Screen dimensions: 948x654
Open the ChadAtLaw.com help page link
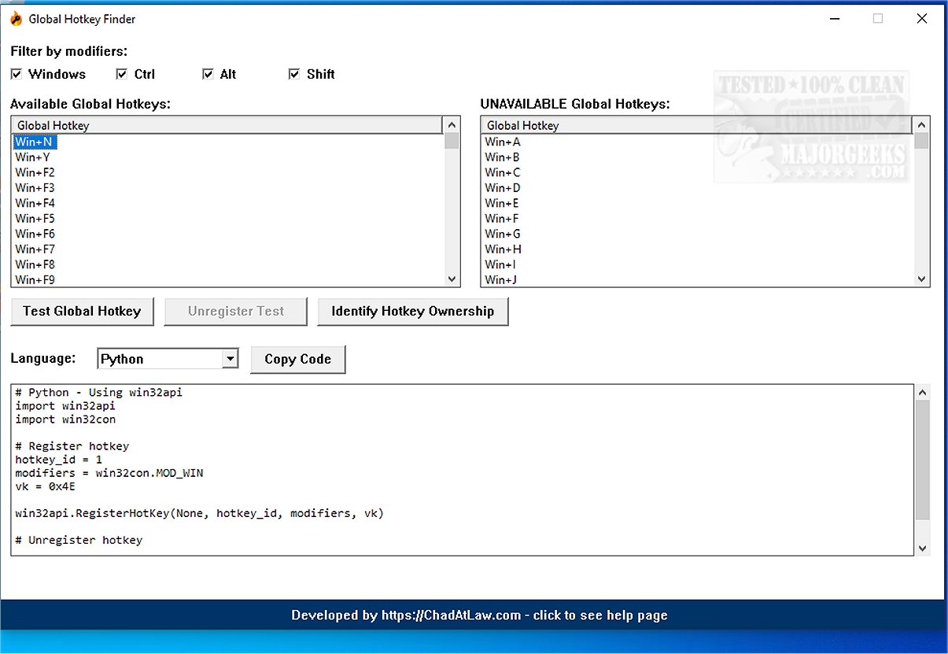click(479, 615)
